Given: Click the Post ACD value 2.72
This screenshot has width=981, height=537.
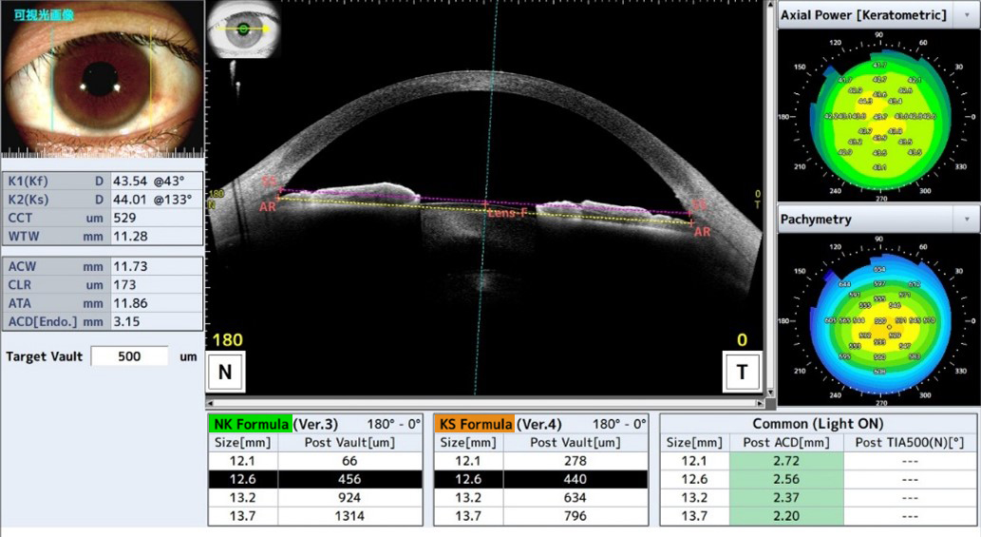Looking at the screenshot, I should pos(786,461).
